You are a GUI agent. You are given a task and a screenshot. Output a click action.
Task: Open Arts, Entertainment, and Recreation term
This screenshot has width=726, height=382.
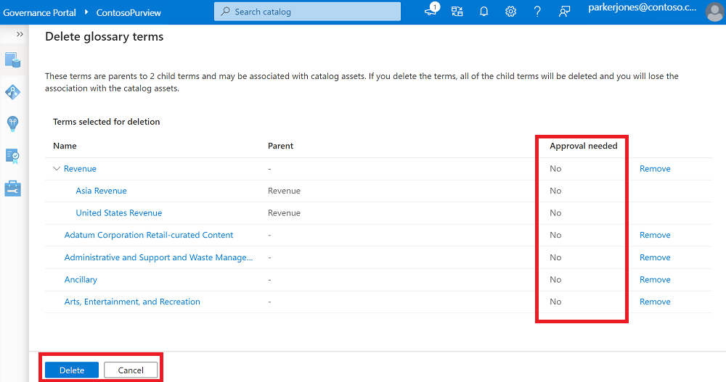[x=132, y=302]
